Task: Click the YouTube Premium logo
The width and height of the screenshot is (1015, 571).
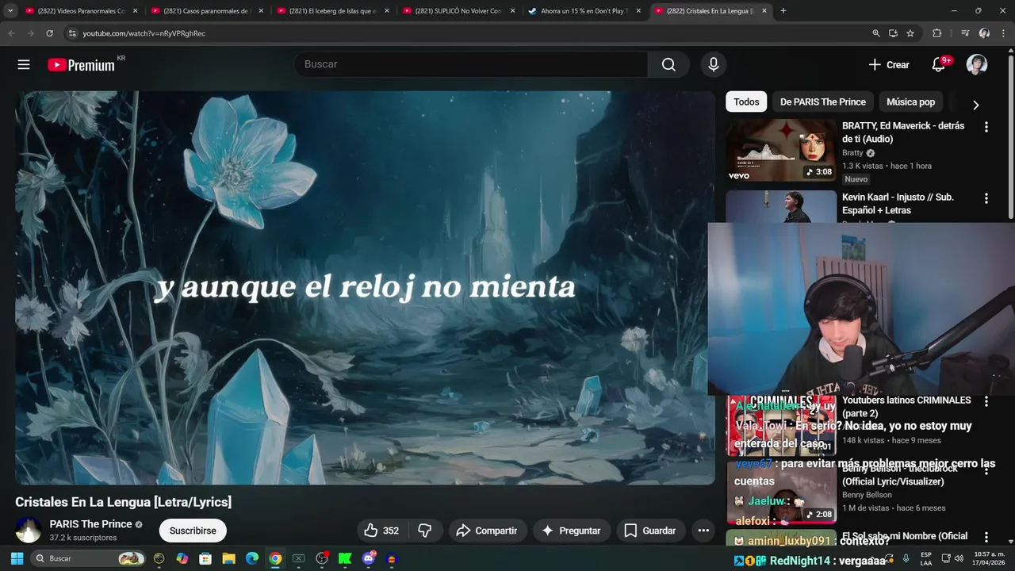Action: 81,65
